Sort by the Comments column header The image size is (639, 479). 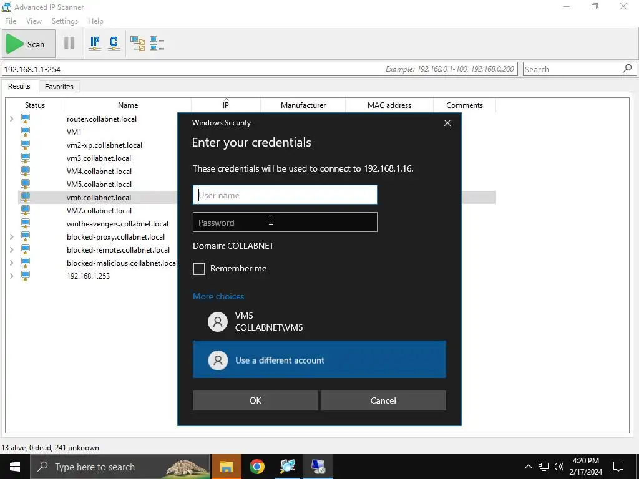[x=464, y=105]
